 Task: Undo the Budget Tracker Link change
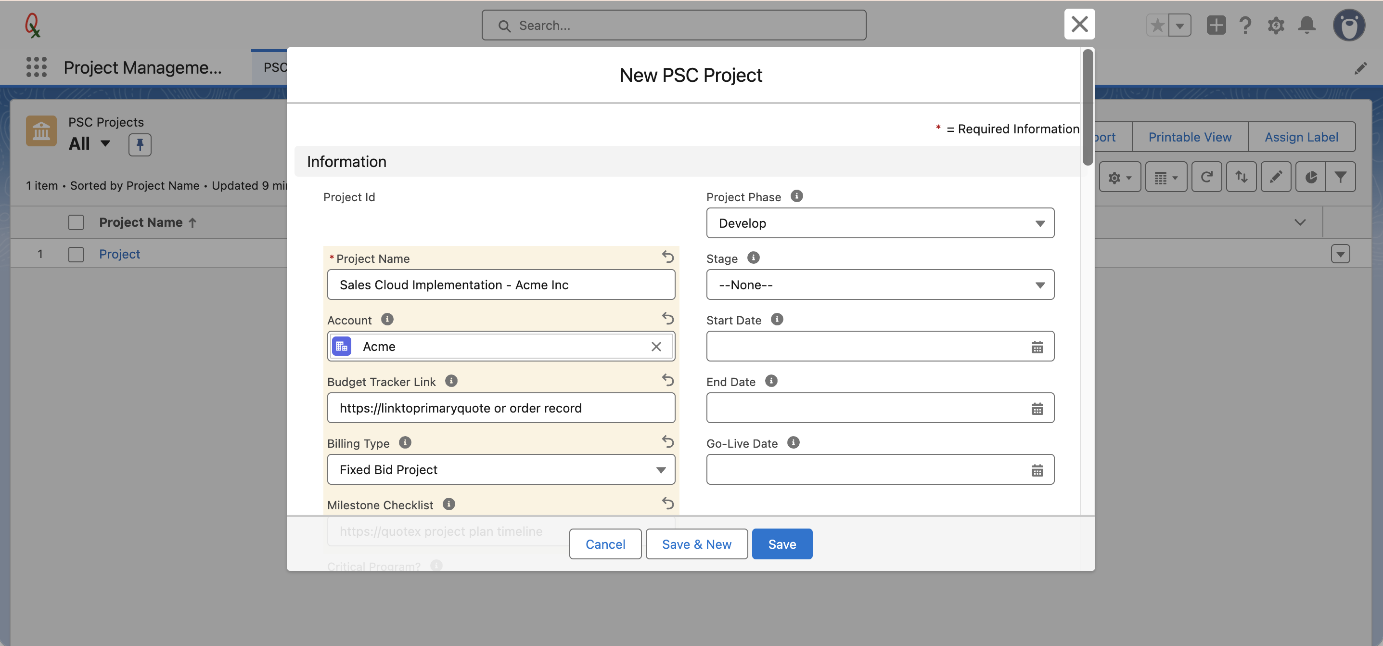click(667, 380)
